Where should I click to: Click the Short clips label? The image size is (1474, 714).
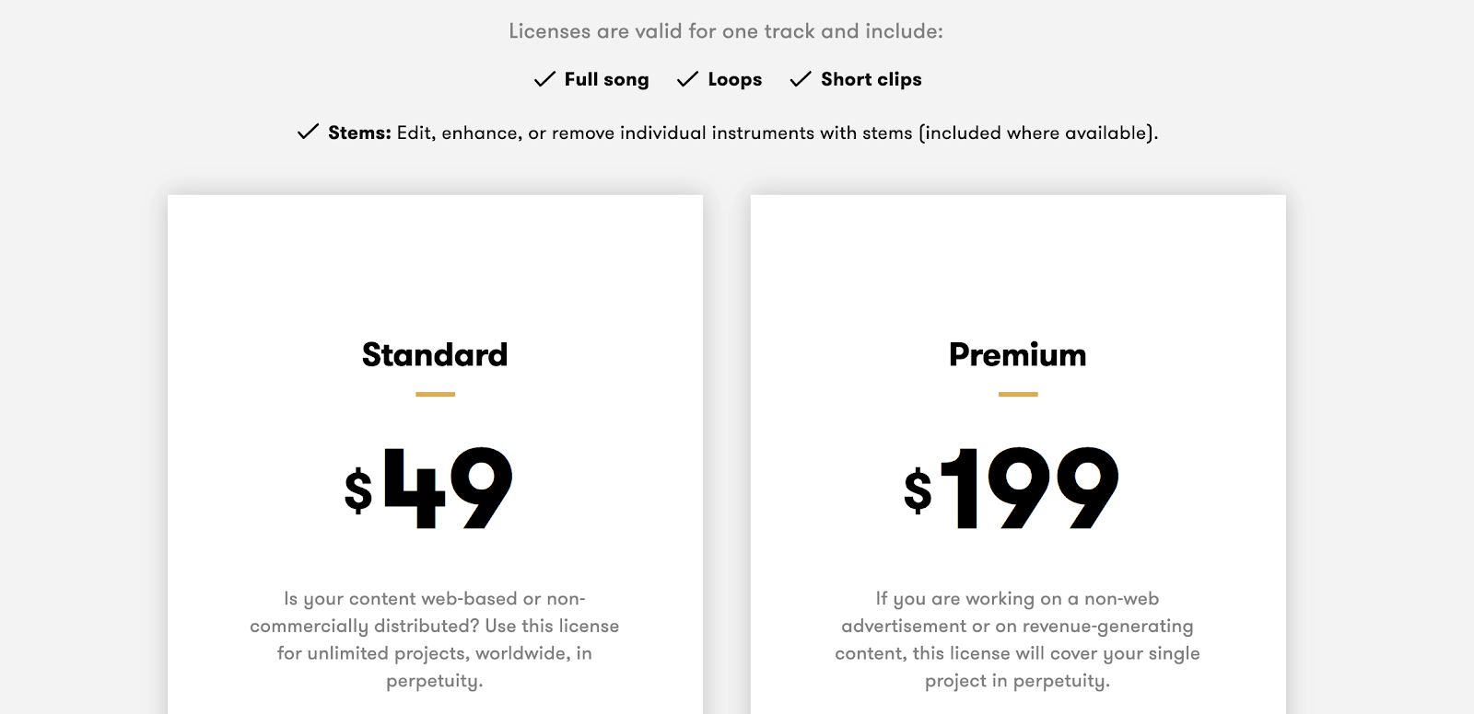point(872,80)
